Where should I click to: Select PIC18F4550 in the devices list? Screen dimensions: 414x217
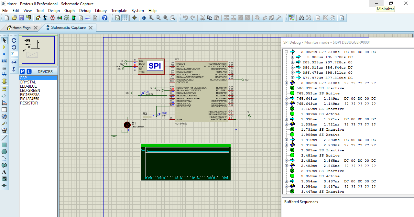29,99
